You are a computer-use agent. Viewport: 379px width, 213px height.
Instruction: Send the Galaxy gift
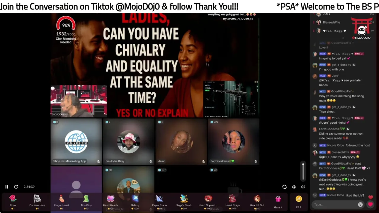(x=135, y=202)
